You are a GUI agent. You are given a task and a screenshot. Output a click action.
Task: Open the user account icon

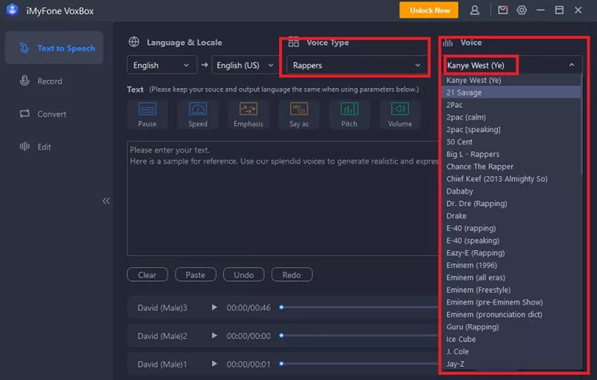pyautogui.click(x=474, y=10)
